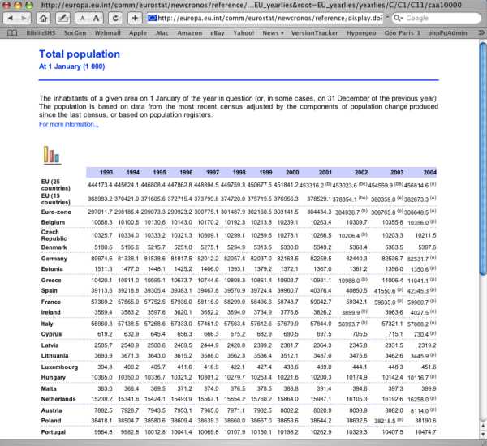Click the scrollbar down arrow
Screen dimensions: 487x446
click(483, 434)
